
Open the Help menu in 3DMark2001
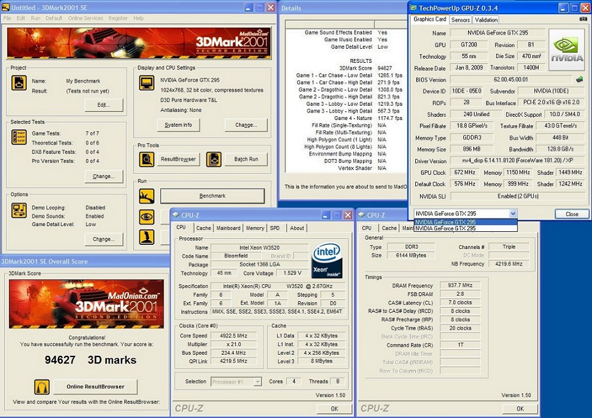pyautogui.click(x=138, y=18)
